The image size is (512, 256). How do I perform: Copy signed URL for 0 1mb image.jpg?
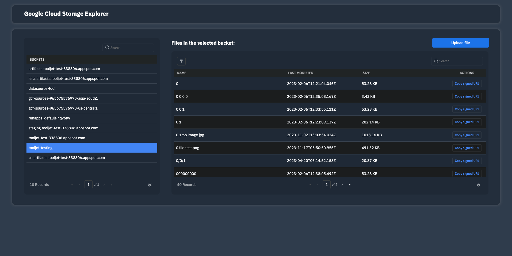coord(467,135)
